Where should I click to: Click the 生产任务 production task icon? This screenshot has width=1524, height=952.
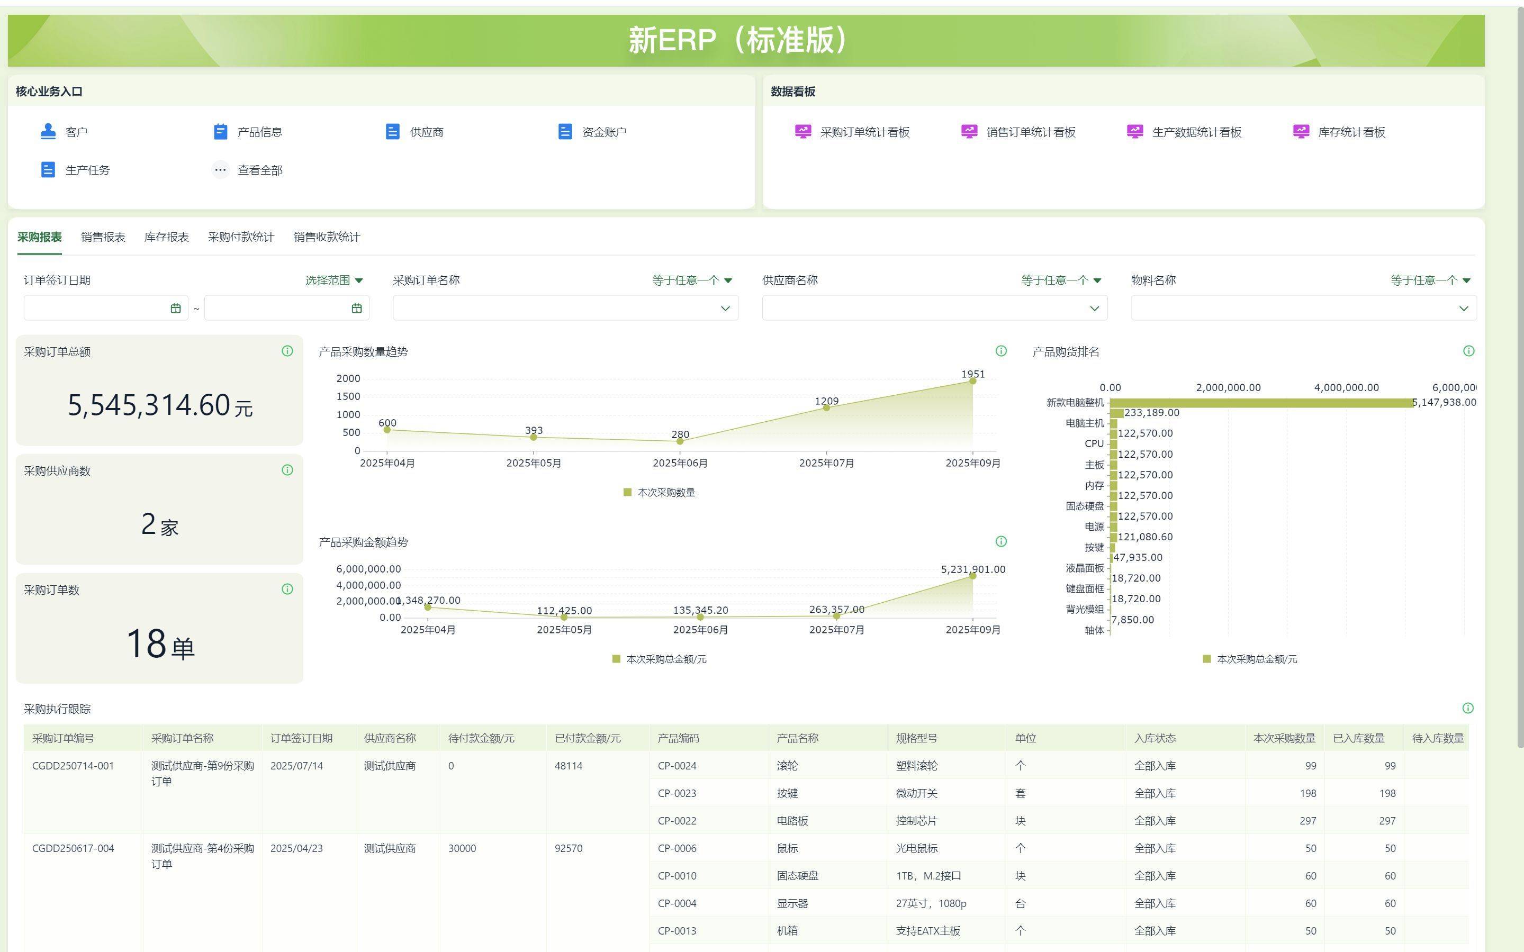48,170
